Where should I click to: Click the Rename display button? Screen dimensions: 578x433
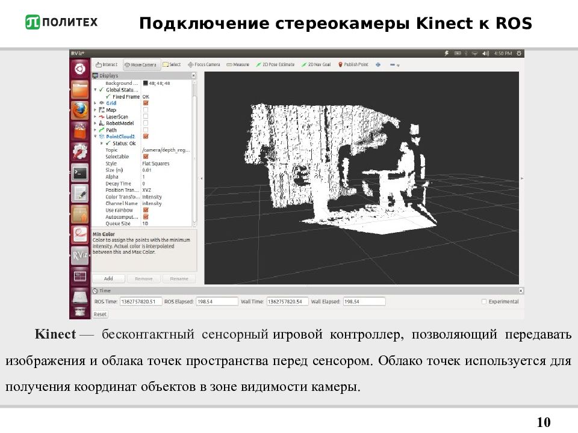point(179,278)
